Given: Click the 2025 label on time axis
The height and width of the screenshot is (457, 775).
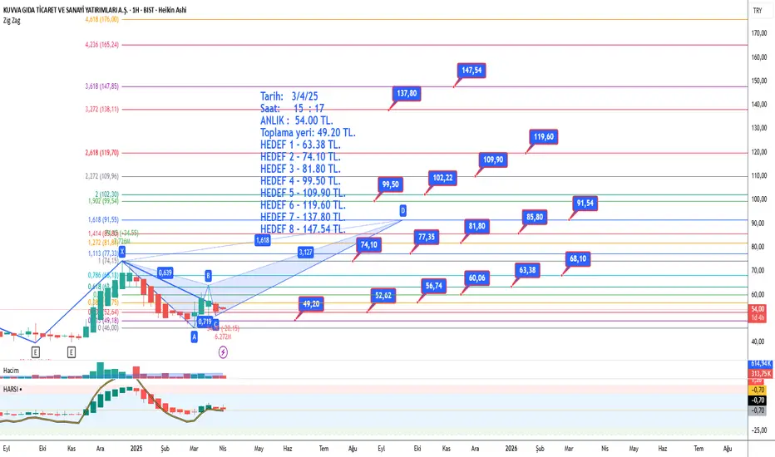Looking at the screenshot, I should 136,449.
